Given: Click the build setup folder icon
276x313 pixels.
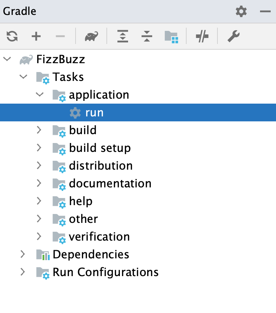Looking at the screenshot, I should (59, 149).
